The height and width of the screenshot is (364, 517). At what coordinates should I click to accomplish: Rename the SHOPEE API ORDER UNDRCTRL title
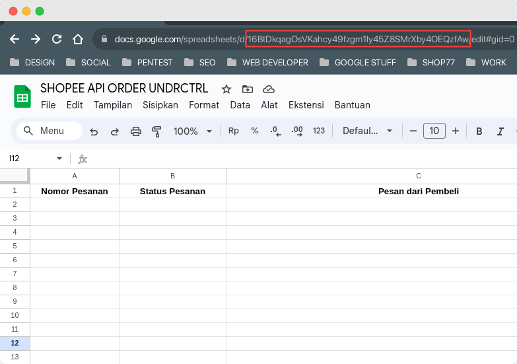click(x=124, y=88)
